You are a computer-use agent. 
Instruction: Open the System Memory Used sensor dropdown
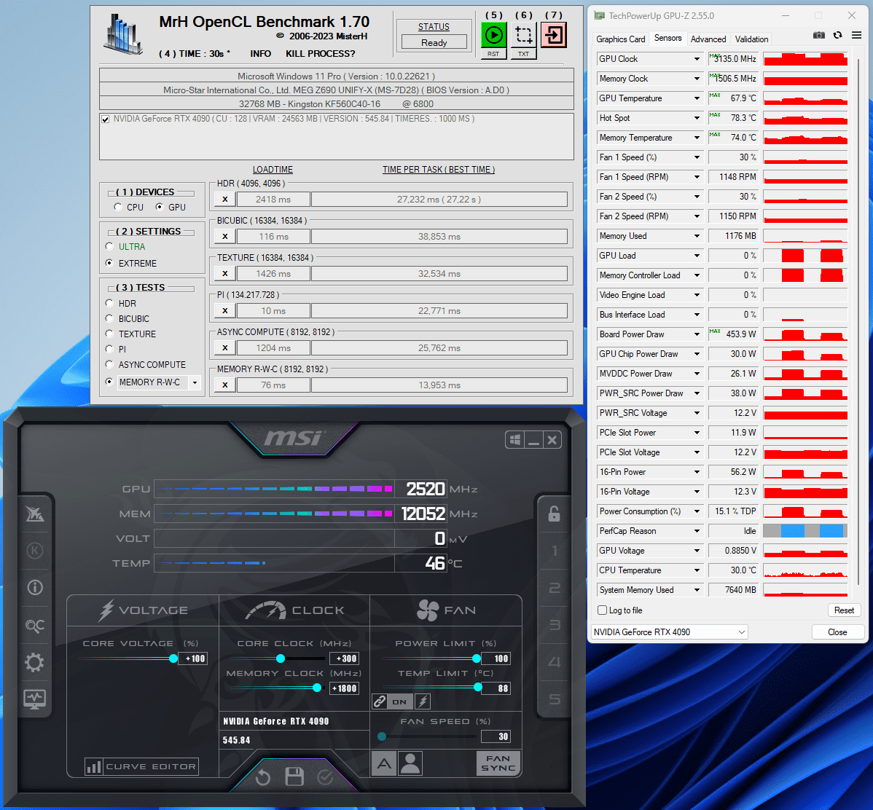coord(697,590)
